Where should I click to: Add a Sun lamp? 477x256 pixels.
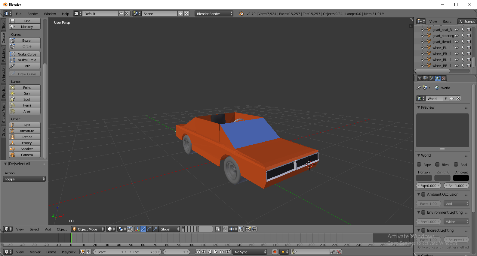(x=25, y=93)
